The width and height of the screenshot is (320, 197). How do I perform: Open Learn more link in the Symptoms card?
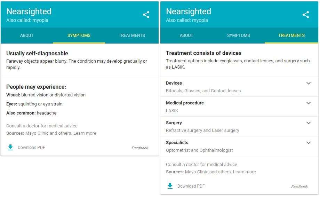[x=85, y=133]
